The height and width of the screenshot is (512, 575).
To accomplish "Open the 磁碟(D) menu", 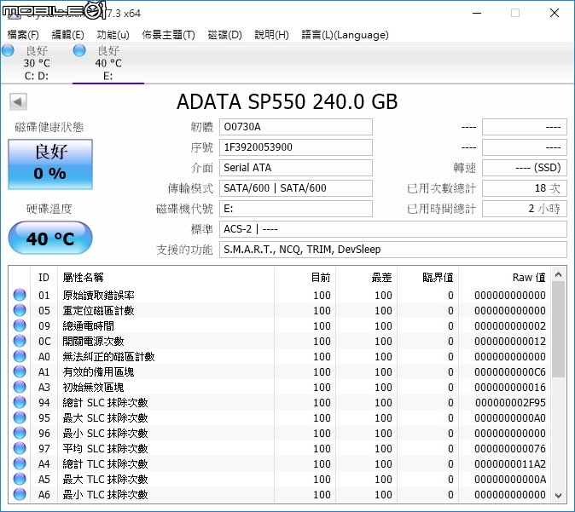I will coord(224,35).
